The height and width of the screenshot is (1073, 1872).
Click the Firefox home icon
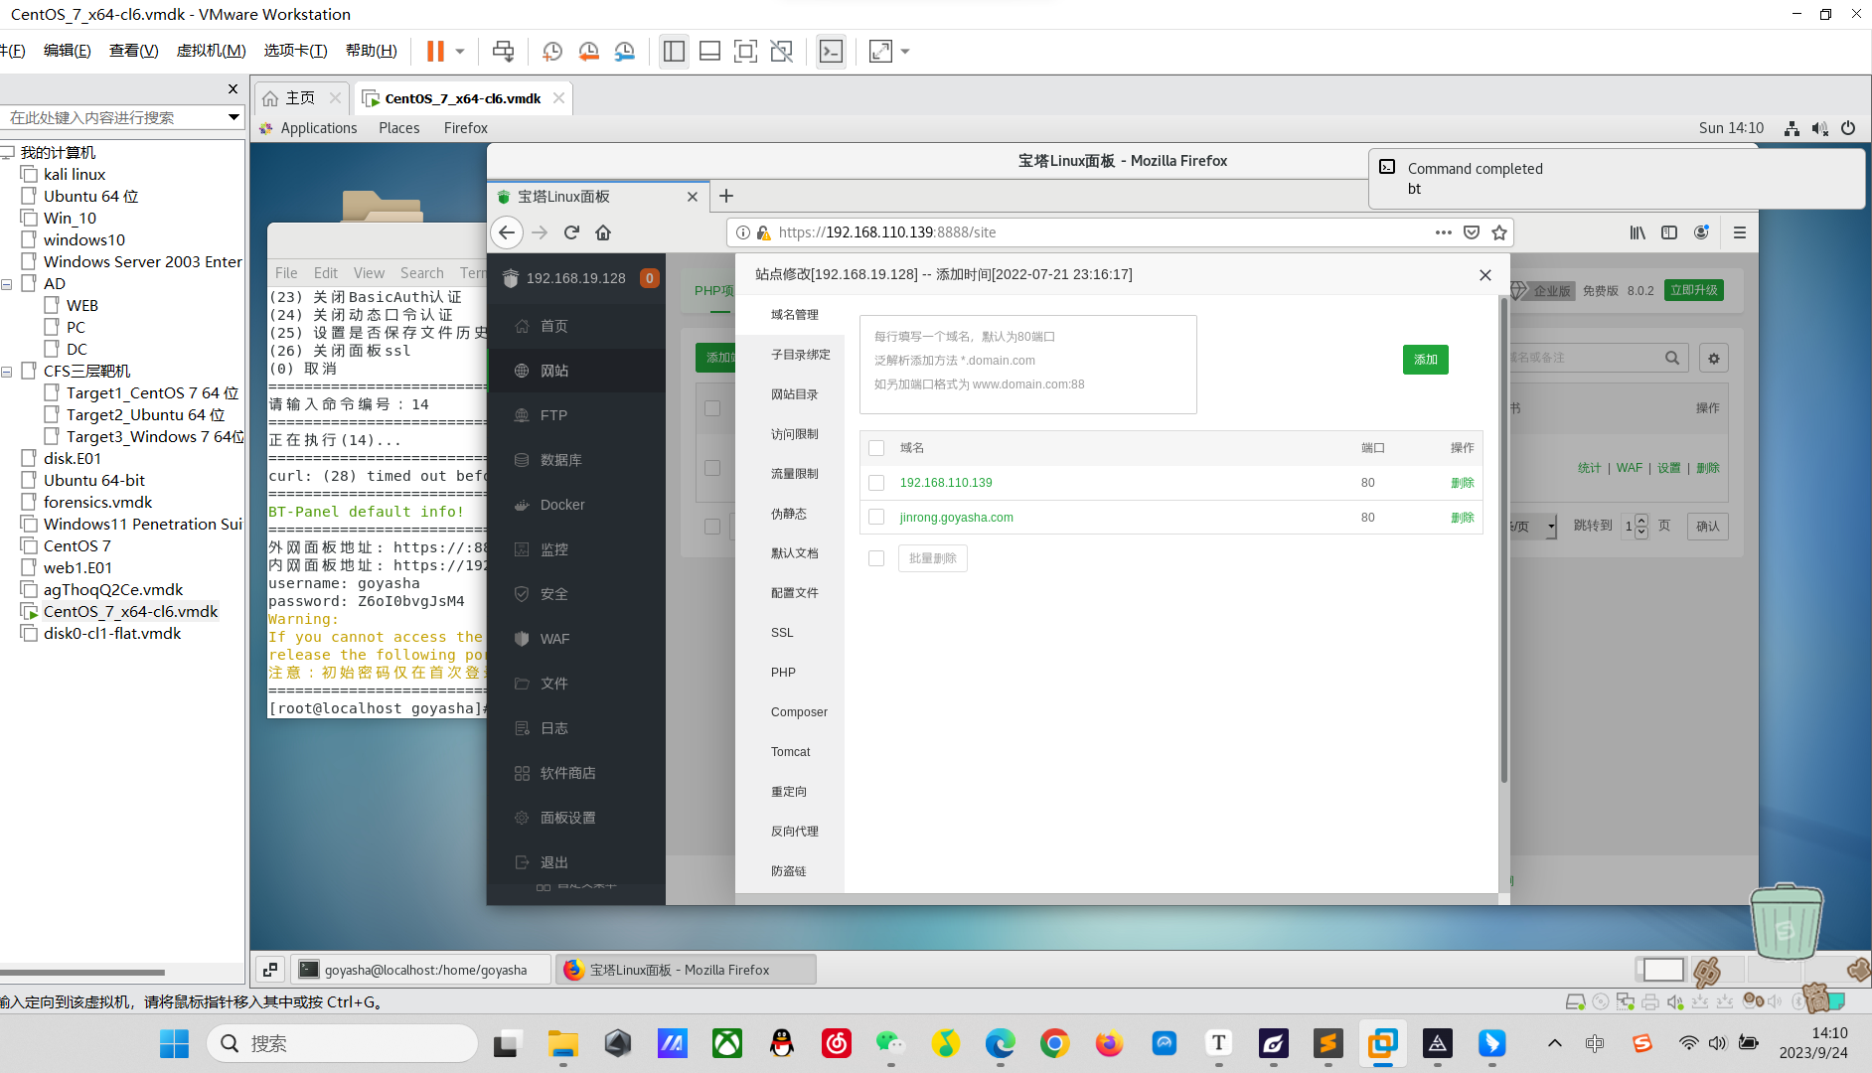(603, 232)
